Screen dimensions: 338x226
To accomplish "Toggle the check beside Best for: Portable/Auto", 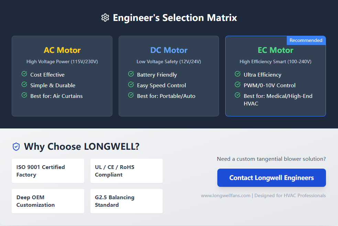I will click(131, 95).
